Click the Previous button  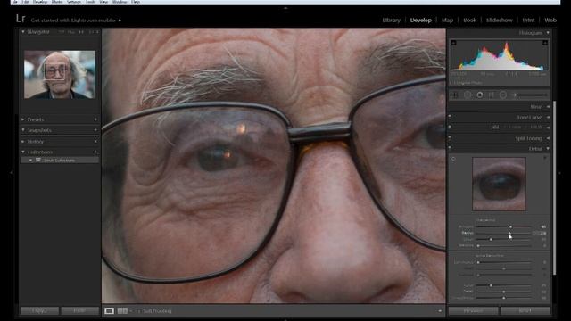click(x=474, y=310)
